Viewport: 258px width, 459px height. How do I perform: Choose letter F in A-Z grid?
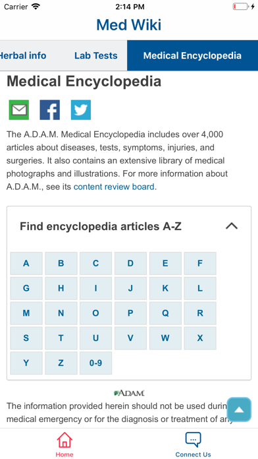tap(200, 263)
